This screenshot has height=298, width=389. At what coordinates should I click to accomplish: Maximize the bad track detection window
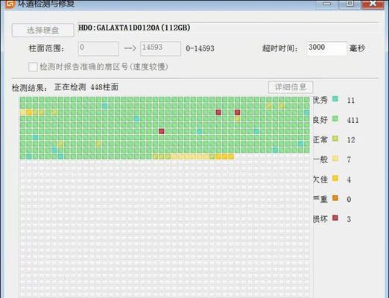350,4
